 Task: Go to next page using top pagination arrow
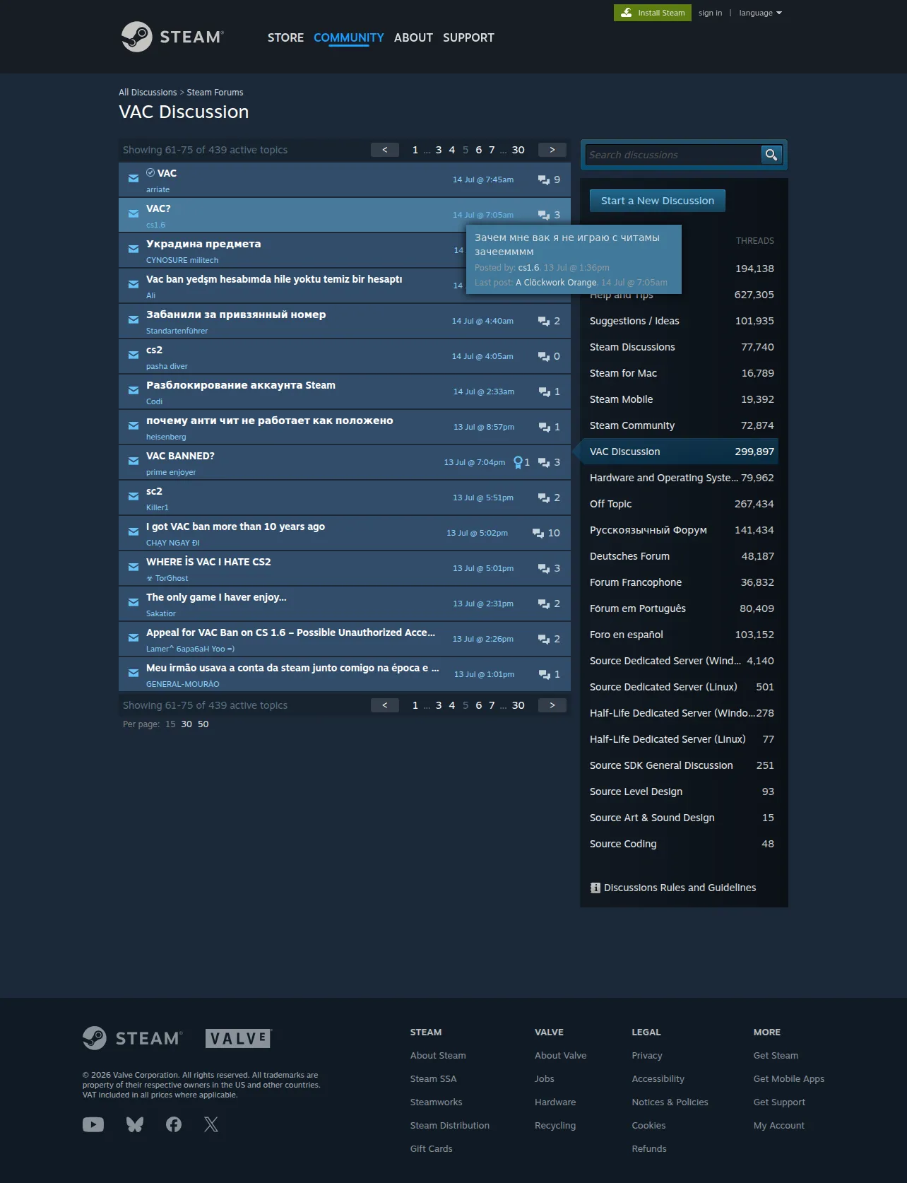(x=552, y=150)
